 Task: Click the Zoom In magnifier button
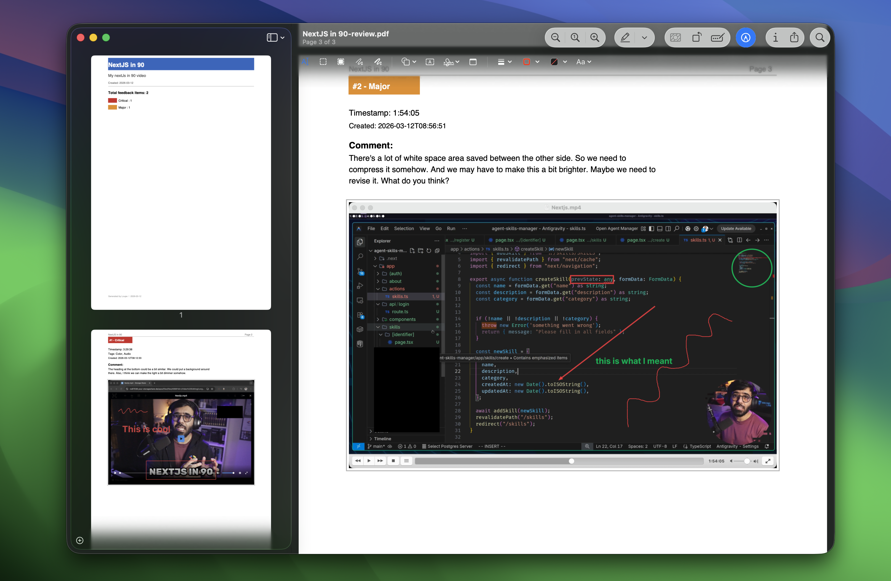tap(595, 38)
